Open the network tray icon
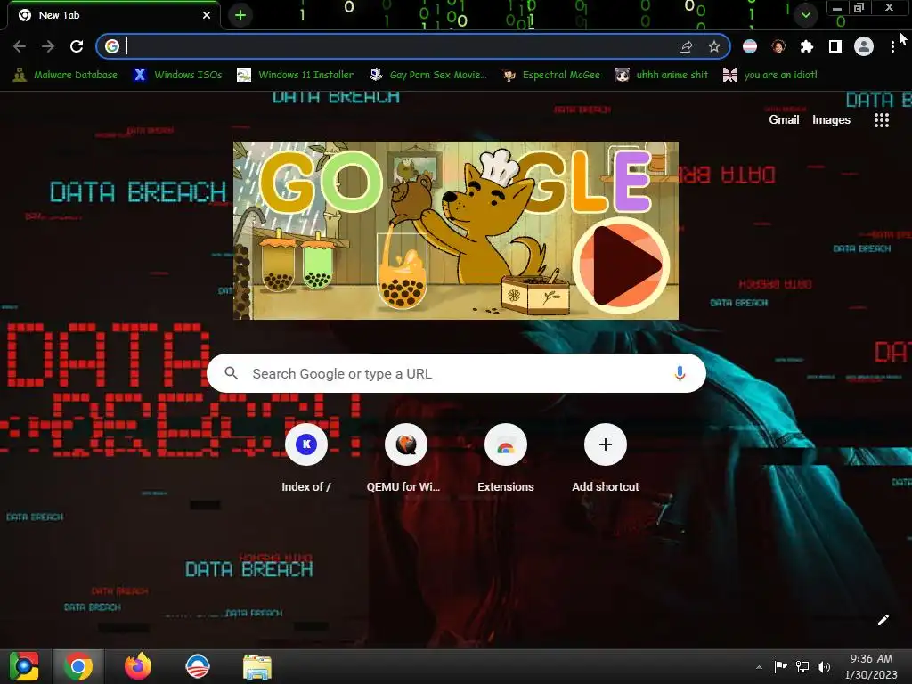The image size is (912, 684). point(802,666)
